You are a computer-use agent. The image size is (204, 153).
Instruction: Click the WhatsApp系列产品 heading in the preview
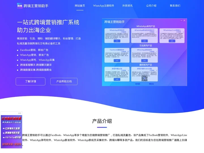pos(146,26)
